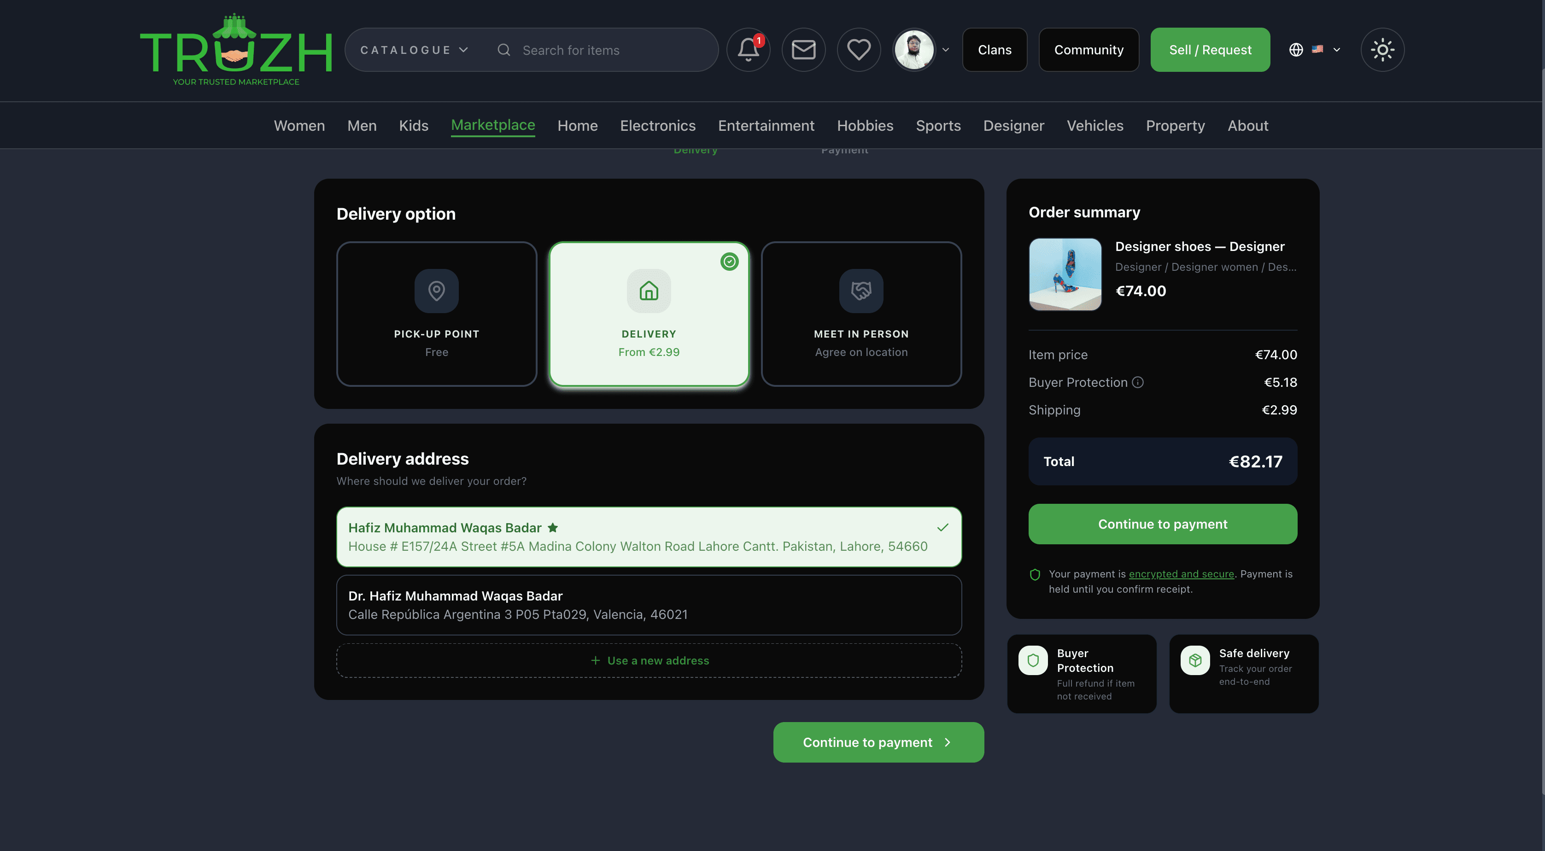Click the secure payment shield icon
The height and width of the screenshot is (851, 1545).
coord(1035,575)
